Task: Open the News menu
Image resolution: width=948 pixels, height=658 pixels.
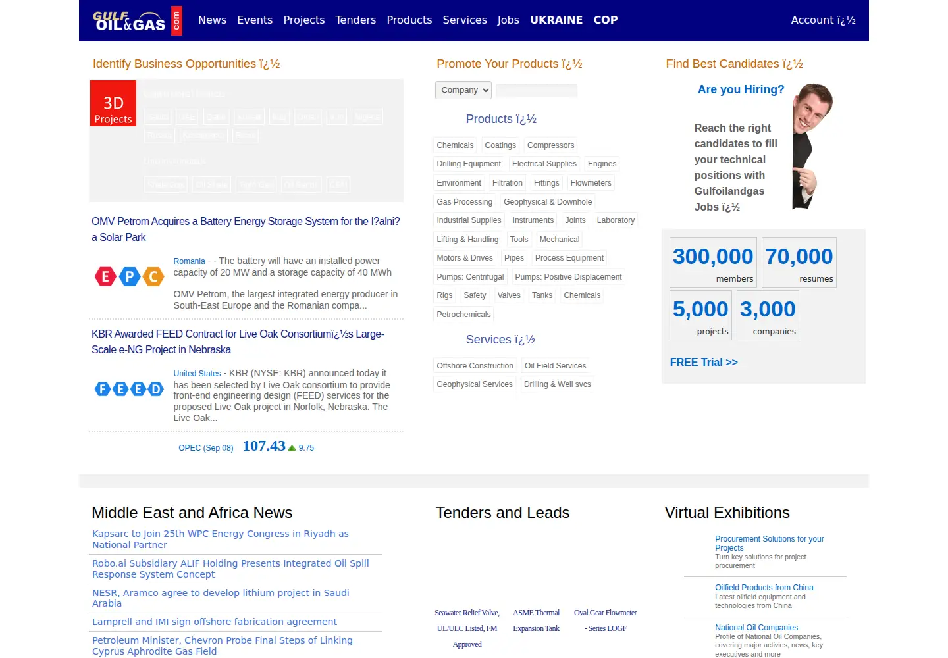Action: click(213, 20)
